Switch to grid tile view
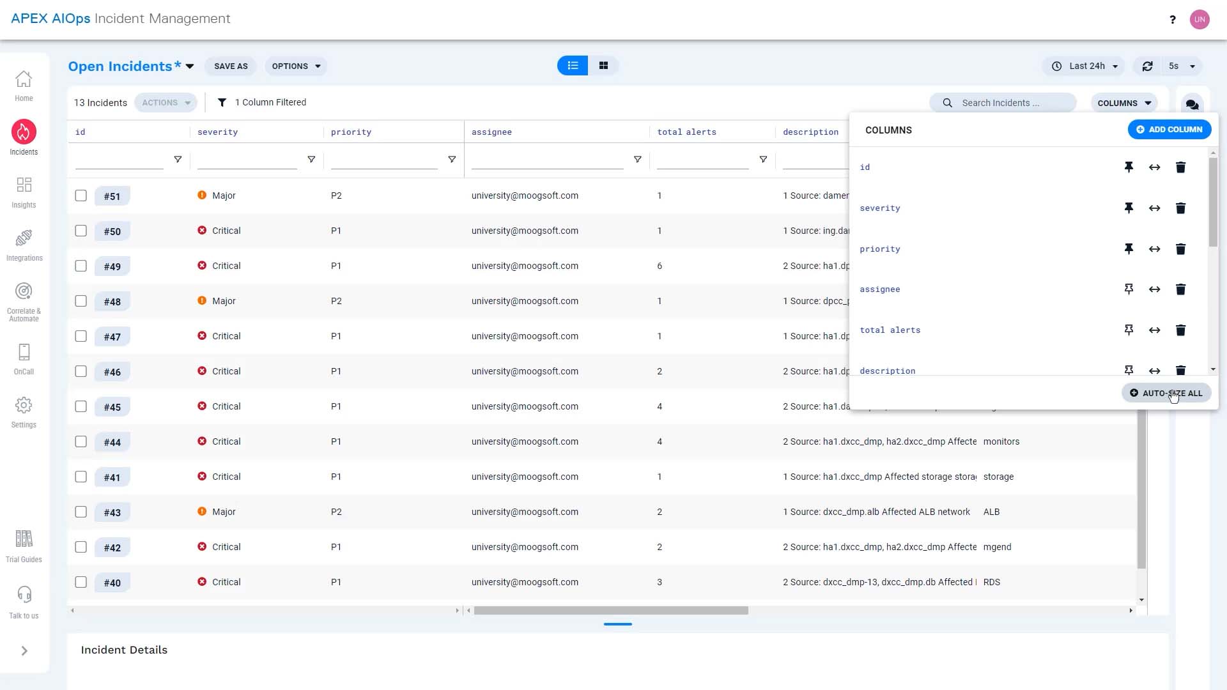The image size is (1227, 690). click(603, 66)
